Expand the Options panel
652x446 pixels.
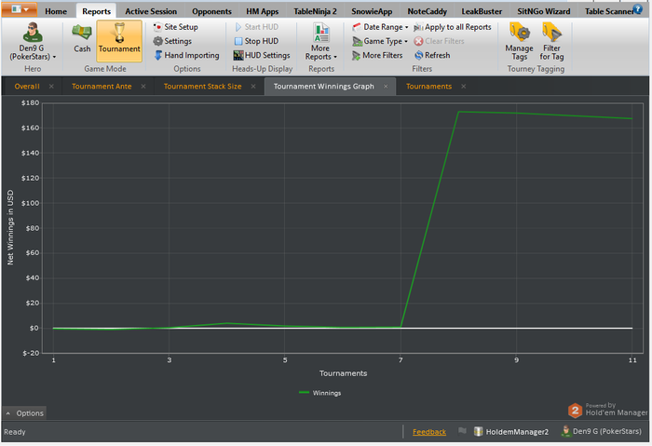(24, 413)
